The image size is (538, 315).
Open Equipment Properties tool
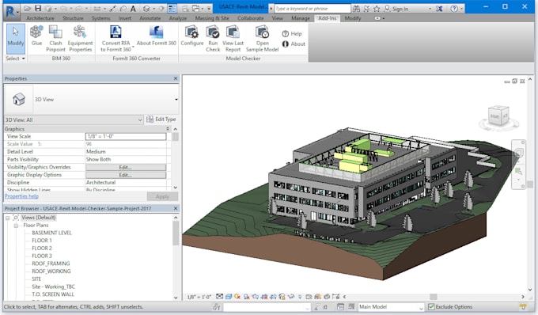(x=80, y=39)
